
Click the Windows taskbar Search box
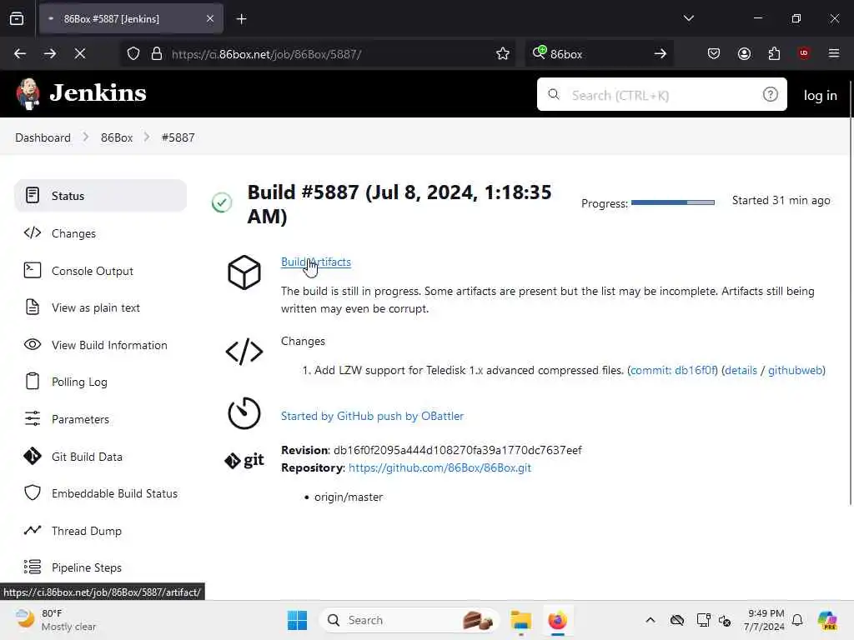[x=409, y=620]
